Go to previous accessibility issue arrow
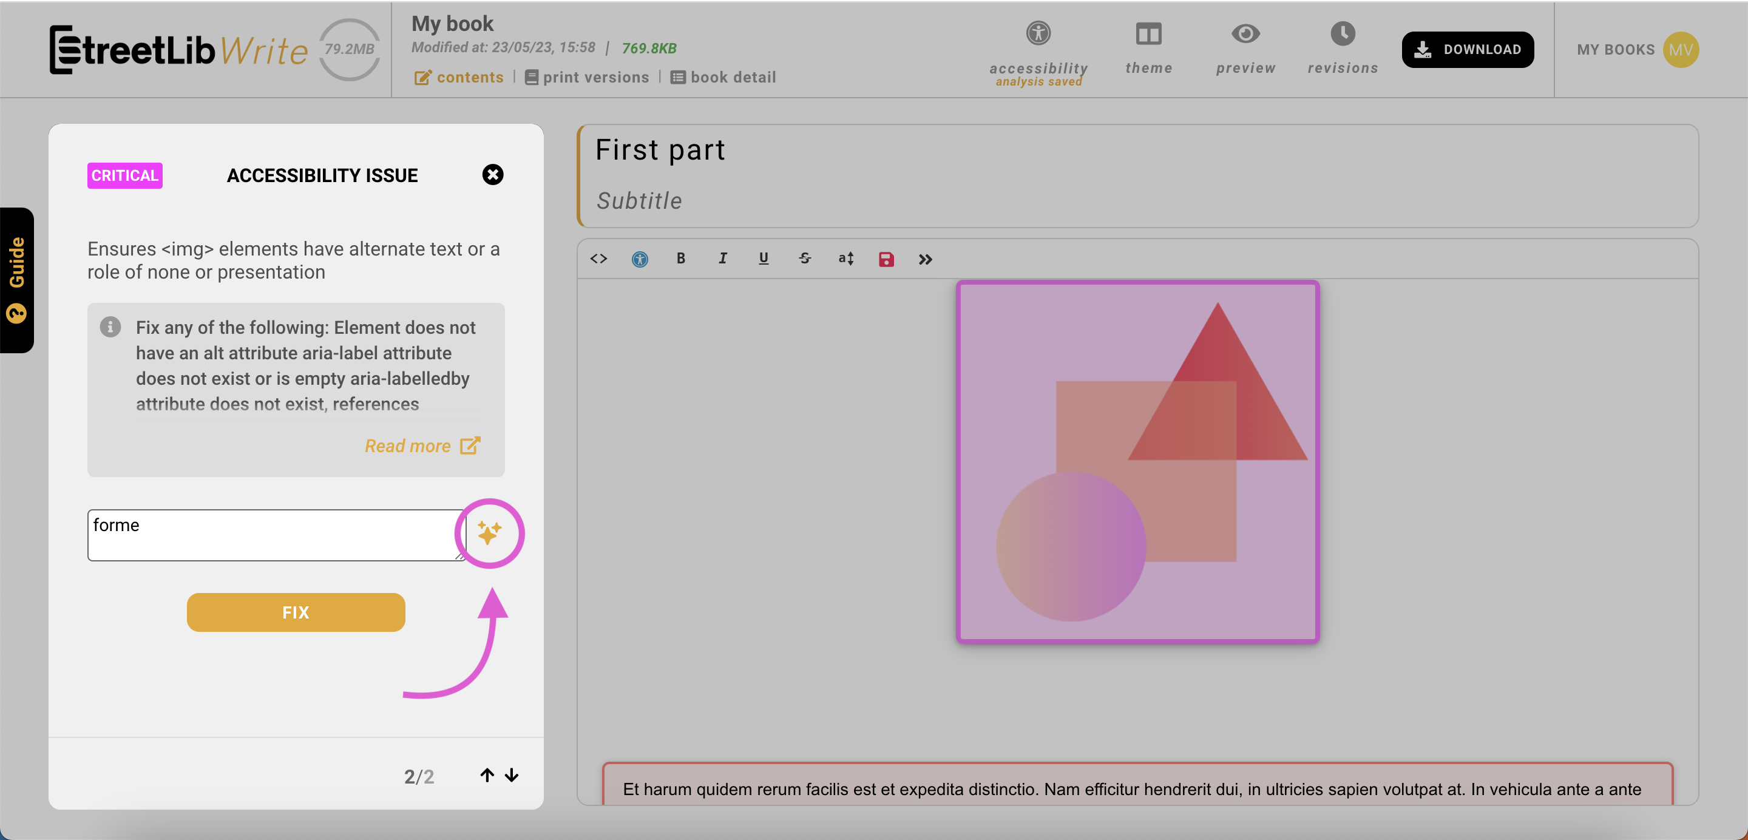This screenshot has width=1748, height=840. [487, 775]
